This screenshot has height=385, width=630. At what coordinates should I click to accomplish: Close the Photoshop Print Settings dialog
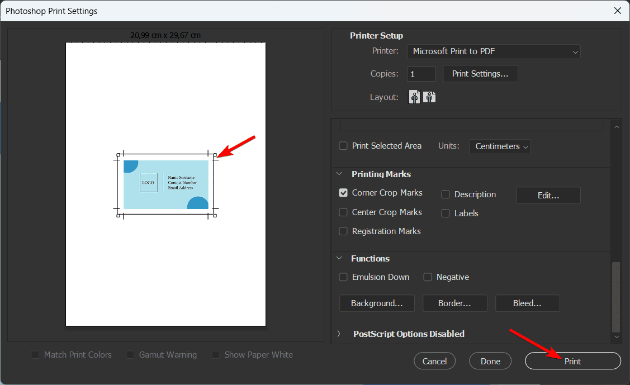(618, 11)
